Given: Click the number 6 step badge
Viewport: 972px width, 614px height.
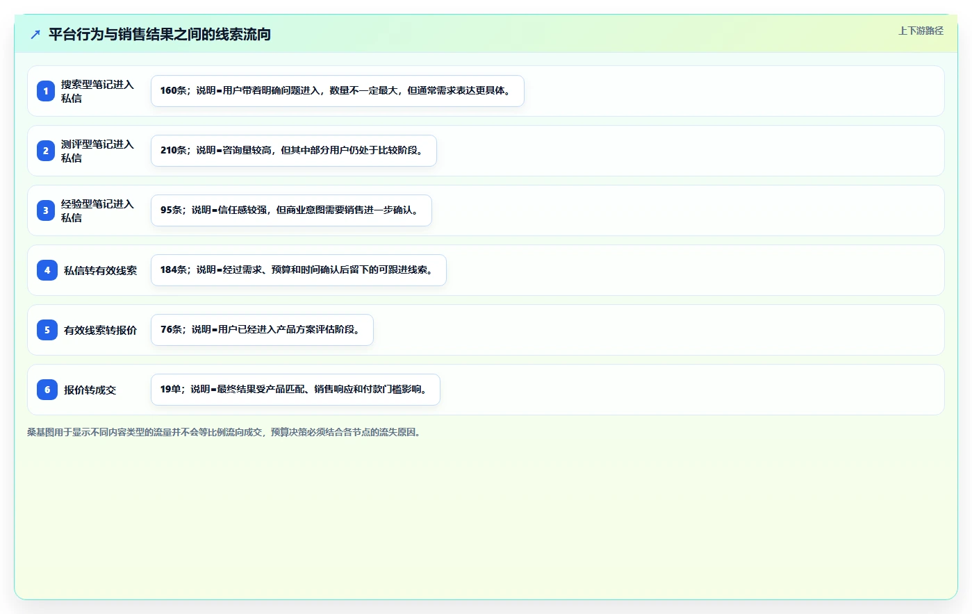Looking at the screenshot, I should (47, 390).
